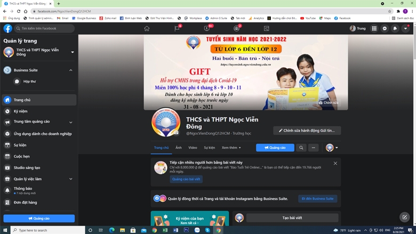Switch to the Ảnh tab

pyautogui.click(x=179, y=148)
